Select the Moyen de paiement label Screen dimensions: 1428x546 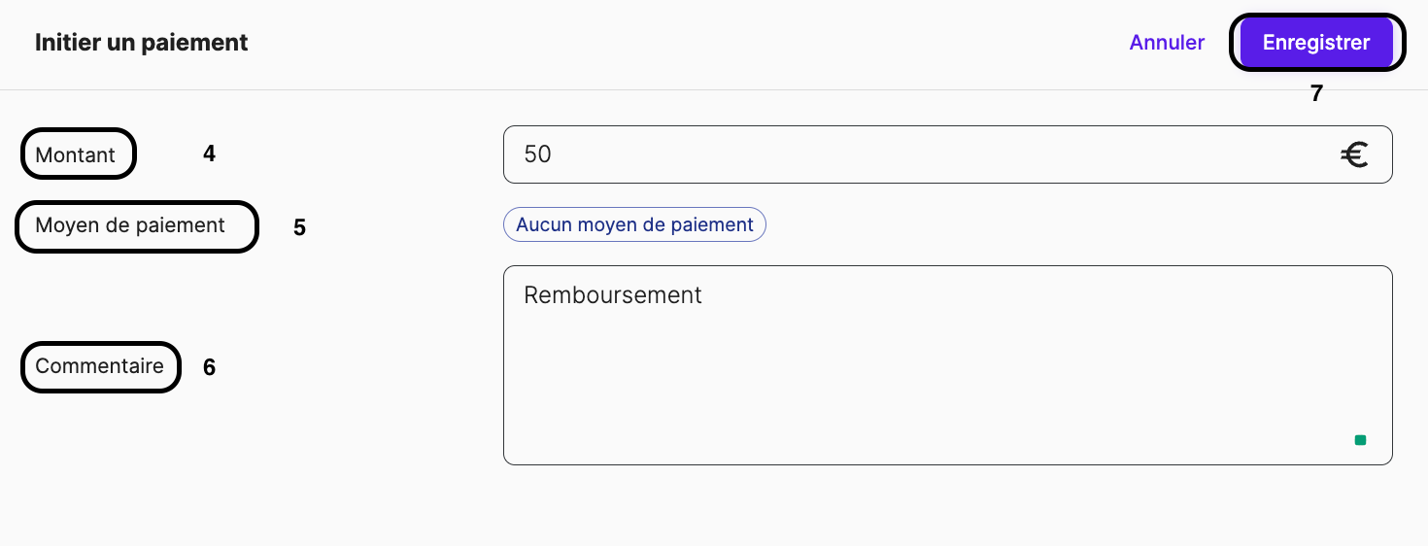point(130,225)
